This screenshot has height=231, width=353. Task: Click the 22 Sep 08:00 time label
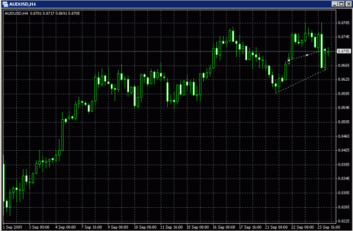tap(303, 227)
